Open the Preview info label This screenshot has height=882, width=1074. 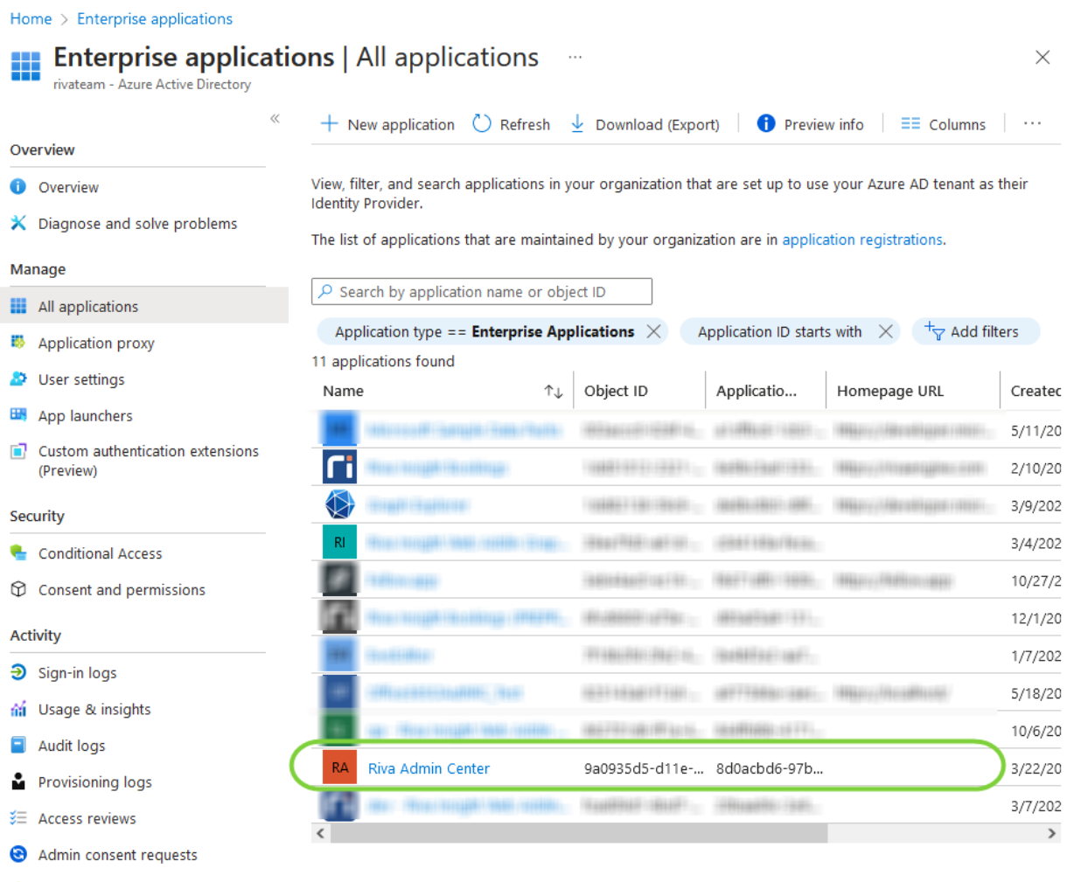click(x=824, y=124)
